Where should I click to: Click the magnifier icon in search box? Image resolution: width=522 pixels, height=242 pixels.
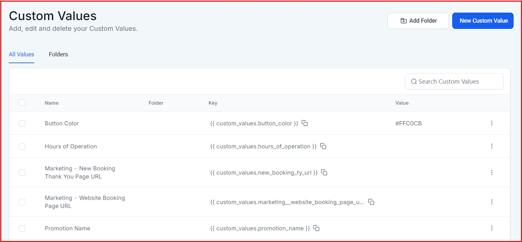[x=414, y=82]
